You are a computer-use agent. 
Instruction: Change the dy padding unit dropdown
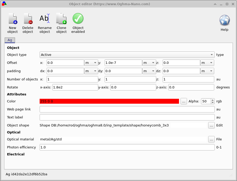pos(149,71)
